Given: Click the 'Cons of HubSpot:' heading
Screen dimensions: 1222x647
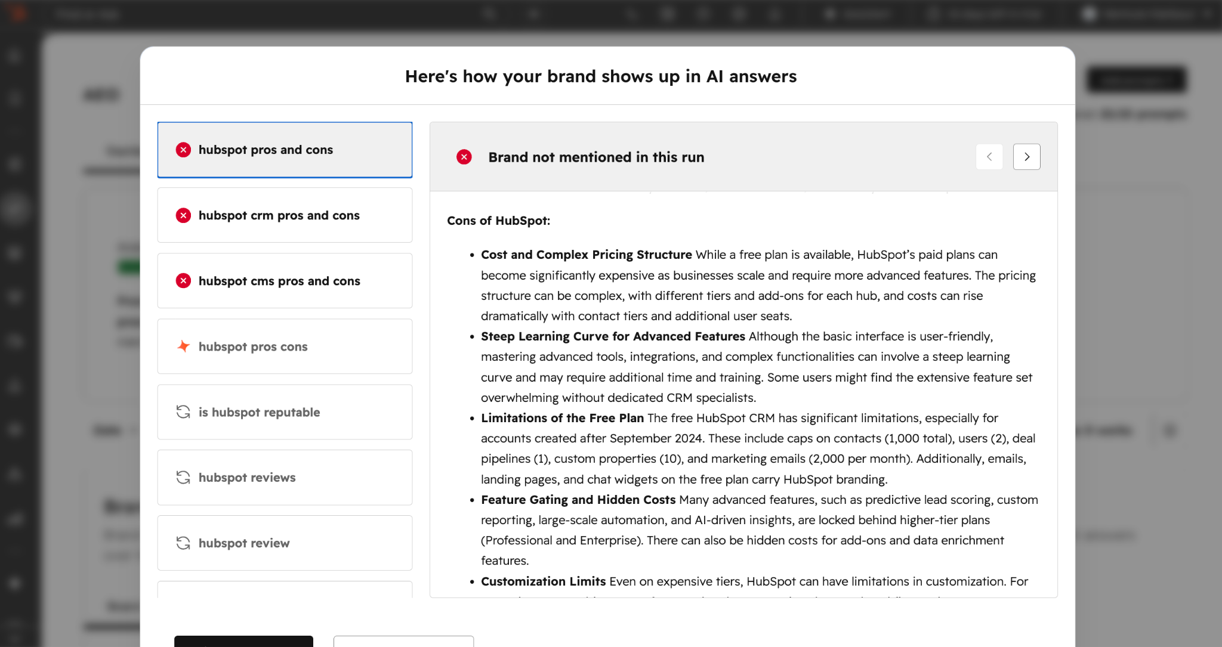Looking at the screenshot, I should coord(499,221).
